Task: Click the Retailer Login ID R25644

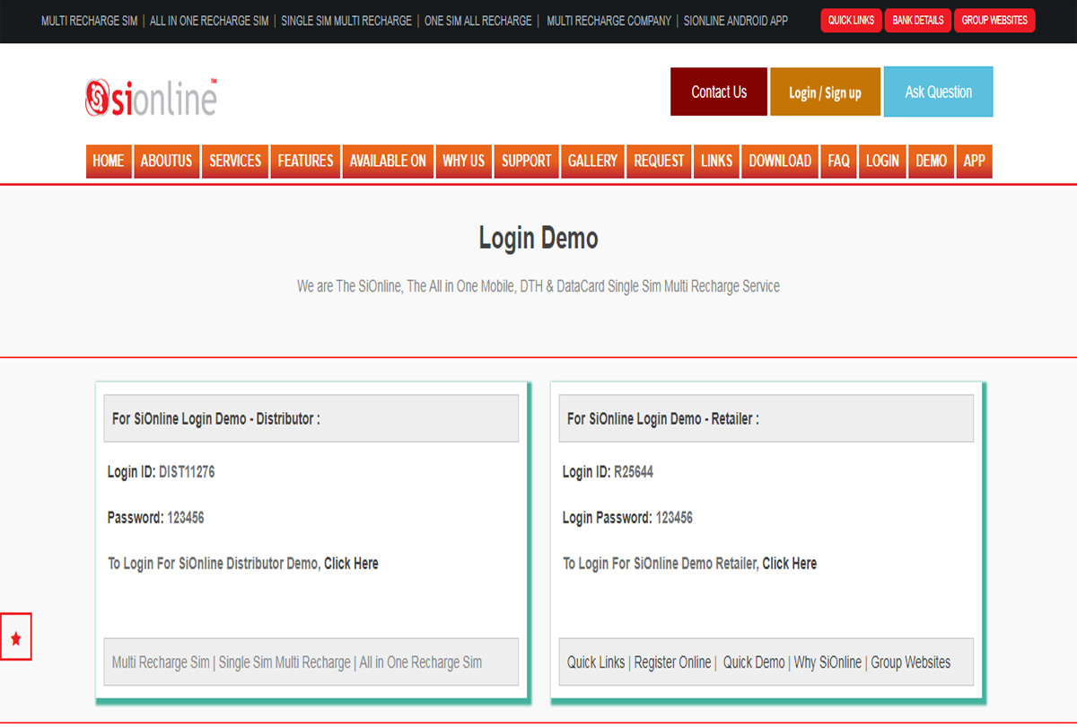Action: (634, 472)
